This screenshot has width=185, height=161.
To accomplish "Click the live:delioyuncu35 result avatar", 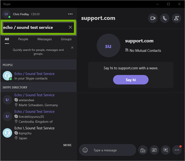I will tap(7, 116).
